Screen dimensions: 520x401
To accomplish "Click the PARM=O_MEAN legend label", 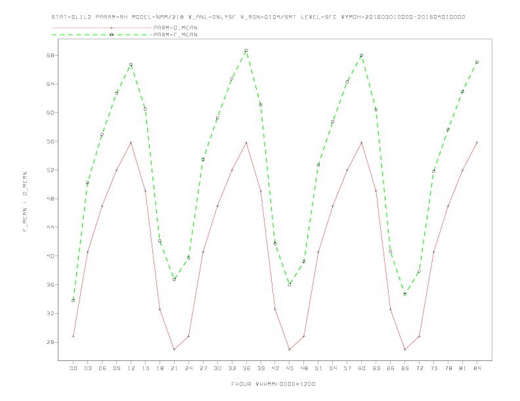I will coord(175,28).
